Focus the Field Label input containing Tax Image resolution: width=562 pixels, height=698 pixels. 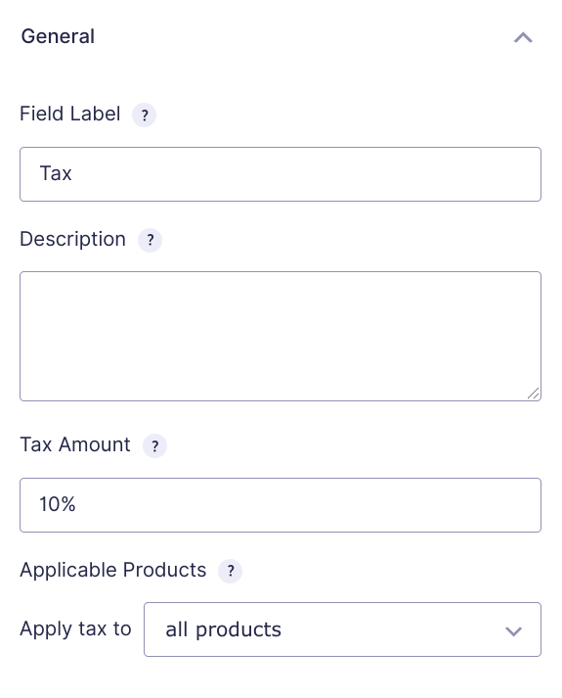281,174
